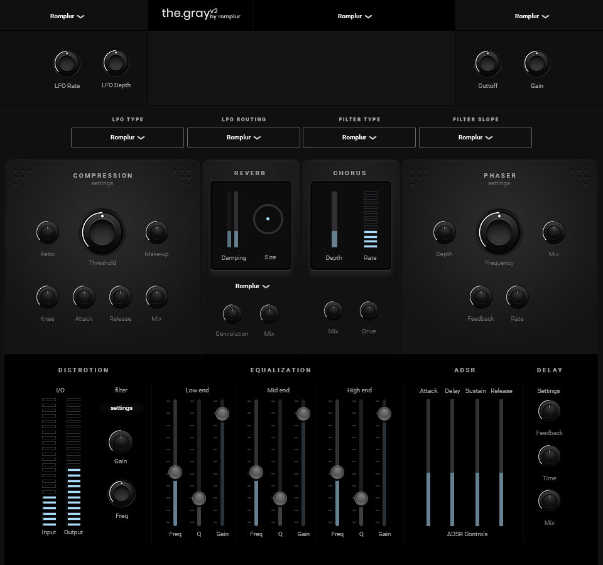Click the Low end Freq slider handle
Screen dimensions: 603x565
point(175,472)
